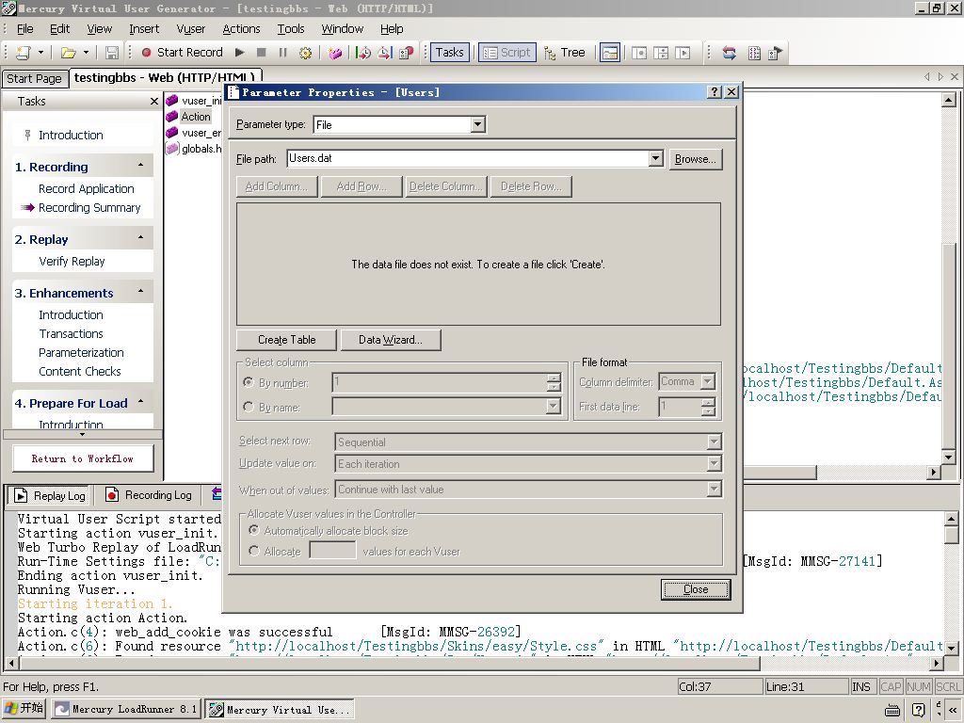Open the Content Checks task link

tap(80, 371)
